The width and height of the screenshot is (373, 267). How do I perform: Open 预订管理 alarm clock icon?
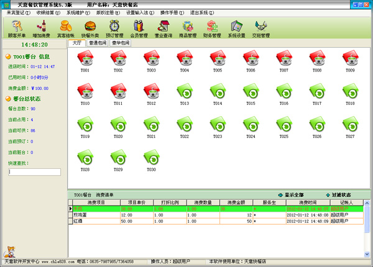(x=114, y=28)
